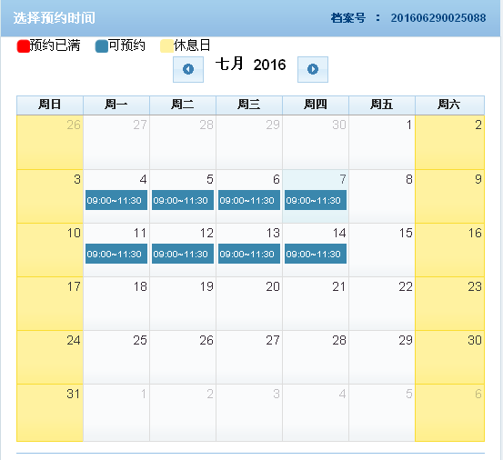This screenshot has height=460, width=503.
Task: Select the 09:00~11:30 slot on July 5
Action: [x=183, y=200]
